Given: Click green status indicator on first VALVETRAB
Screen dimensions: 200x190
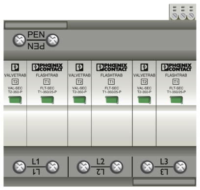Looking at the screenshot, I should [x=15, y=100].
